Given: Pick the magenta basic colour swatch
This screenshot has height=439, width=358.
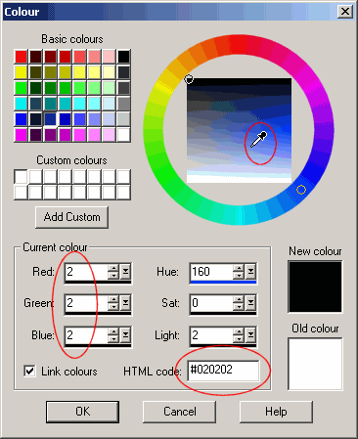Looking at the screenshot, I should pyautogui.click(x=22, y=135).
